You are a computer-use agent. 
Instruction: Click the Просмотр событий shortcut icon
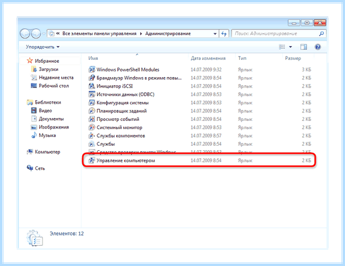pyautogui.click(x=91, y=119)
